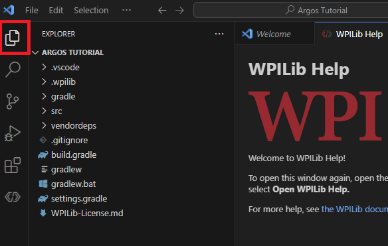Click the .gitignore git file icon
The width and height of the screenshot is (388, 246).
[43, 141]
